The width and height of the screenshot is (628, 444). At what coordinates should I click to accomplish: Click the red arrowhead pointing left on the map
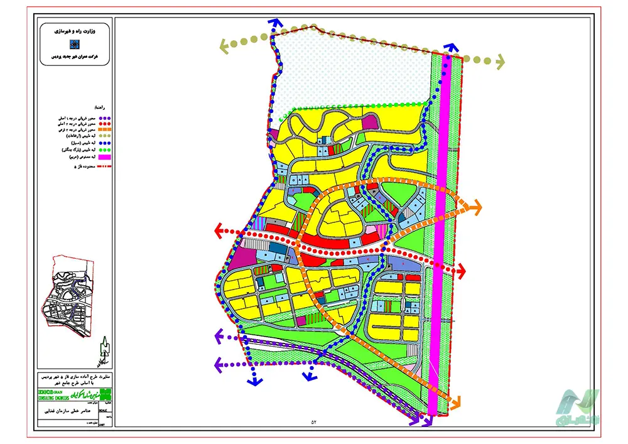(220, 230)
